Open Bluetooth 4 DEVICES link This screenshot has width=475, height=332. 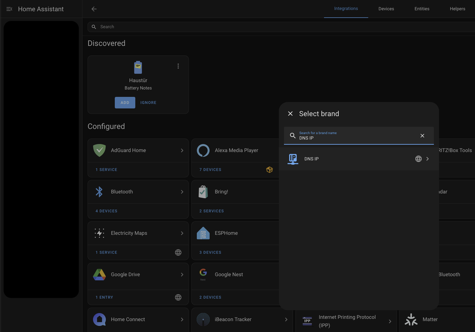point(107,211)
